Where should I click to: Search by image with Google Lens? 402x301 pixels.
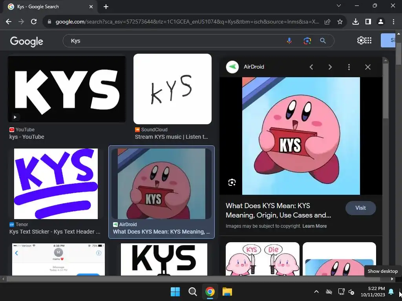tap(307, 41)
